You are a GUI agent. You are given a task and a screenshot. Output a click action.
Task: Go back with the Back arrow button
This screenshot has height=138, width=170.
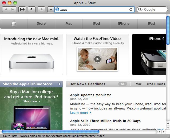(6, 9)
